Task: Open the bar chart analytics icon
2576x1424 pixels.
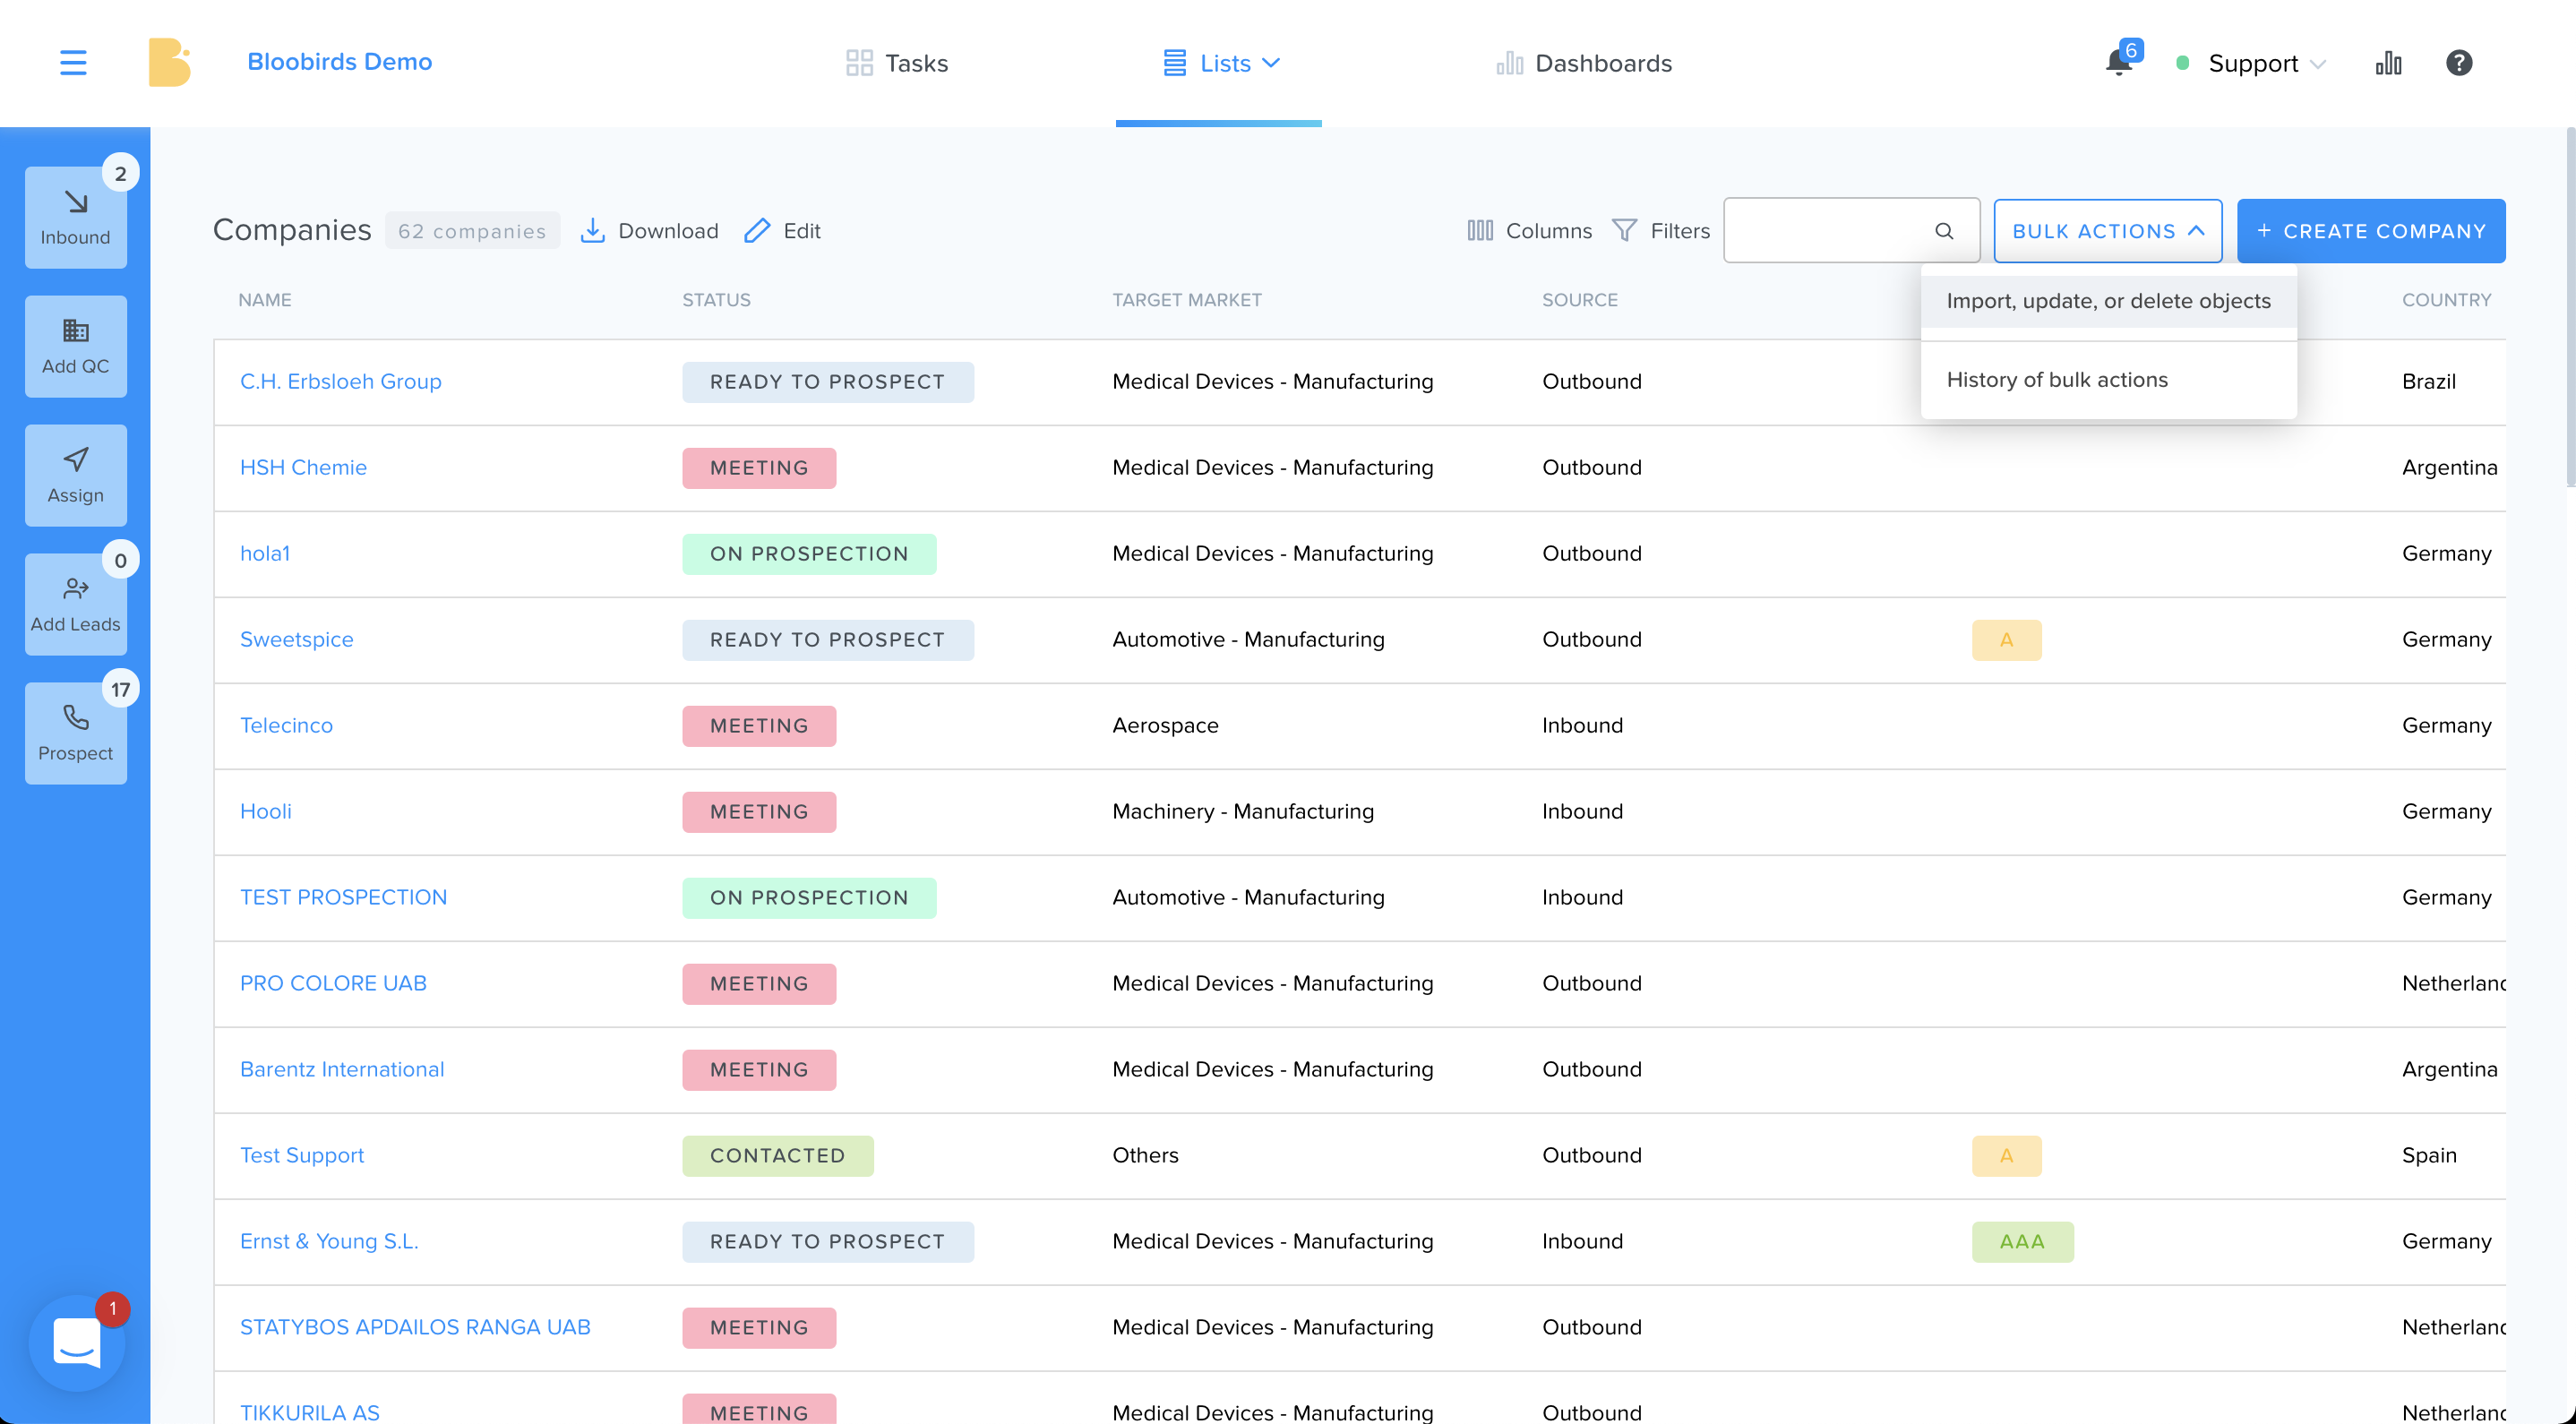Action: tap(2388, 63)
